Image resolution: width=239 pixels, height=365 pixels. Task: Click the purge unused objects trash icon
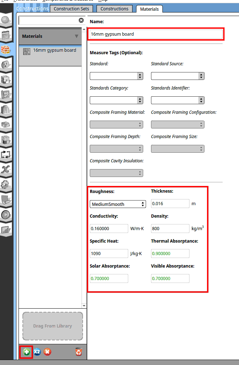click(79, 352)
